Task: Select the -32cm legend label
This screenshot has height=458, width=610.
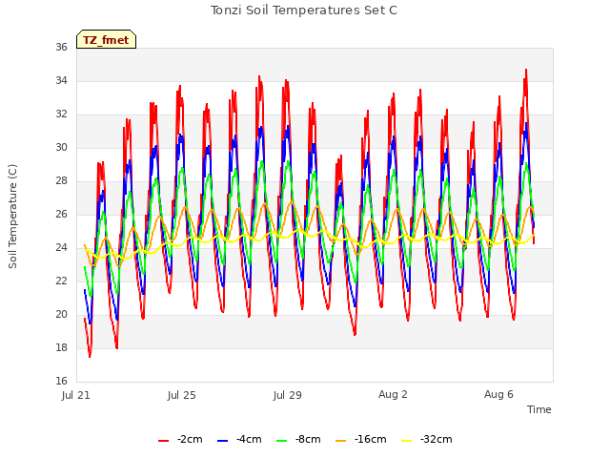Action: point(437,439)
